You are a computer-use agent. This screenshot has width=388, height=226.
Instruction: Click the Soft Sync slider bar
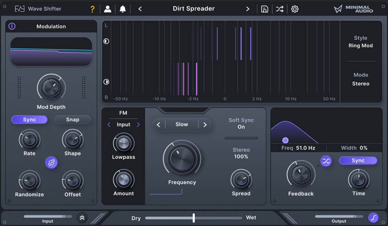point(241,138)
